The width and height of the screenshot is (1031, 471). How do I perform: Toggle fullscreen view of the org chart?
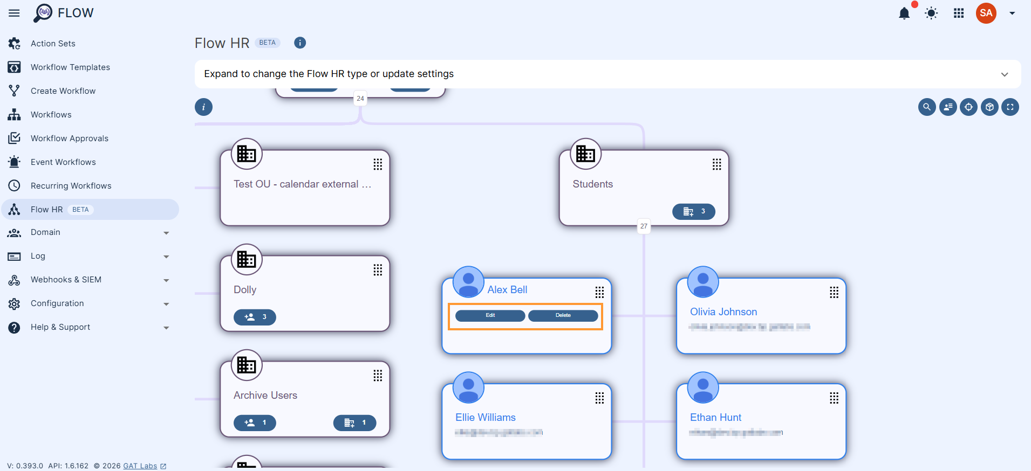point(1010,107)
